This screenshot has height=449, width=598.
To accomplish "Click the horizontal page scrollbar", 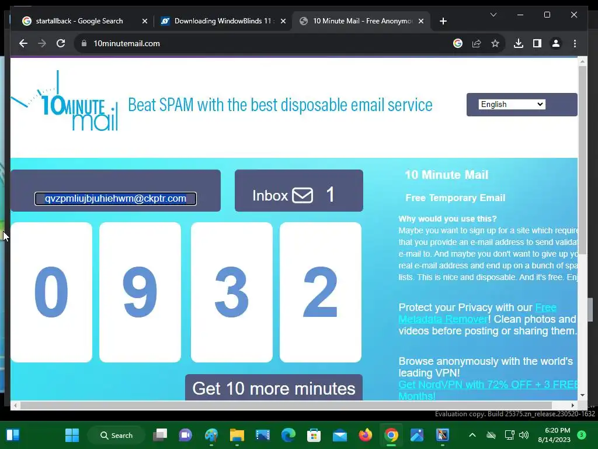I will [x=286, y=405].
